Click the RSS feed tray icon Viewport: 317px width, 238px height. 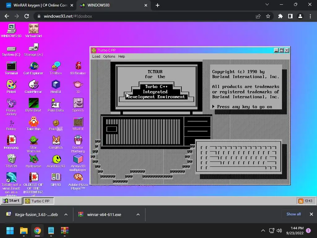[x=301, y=201]
